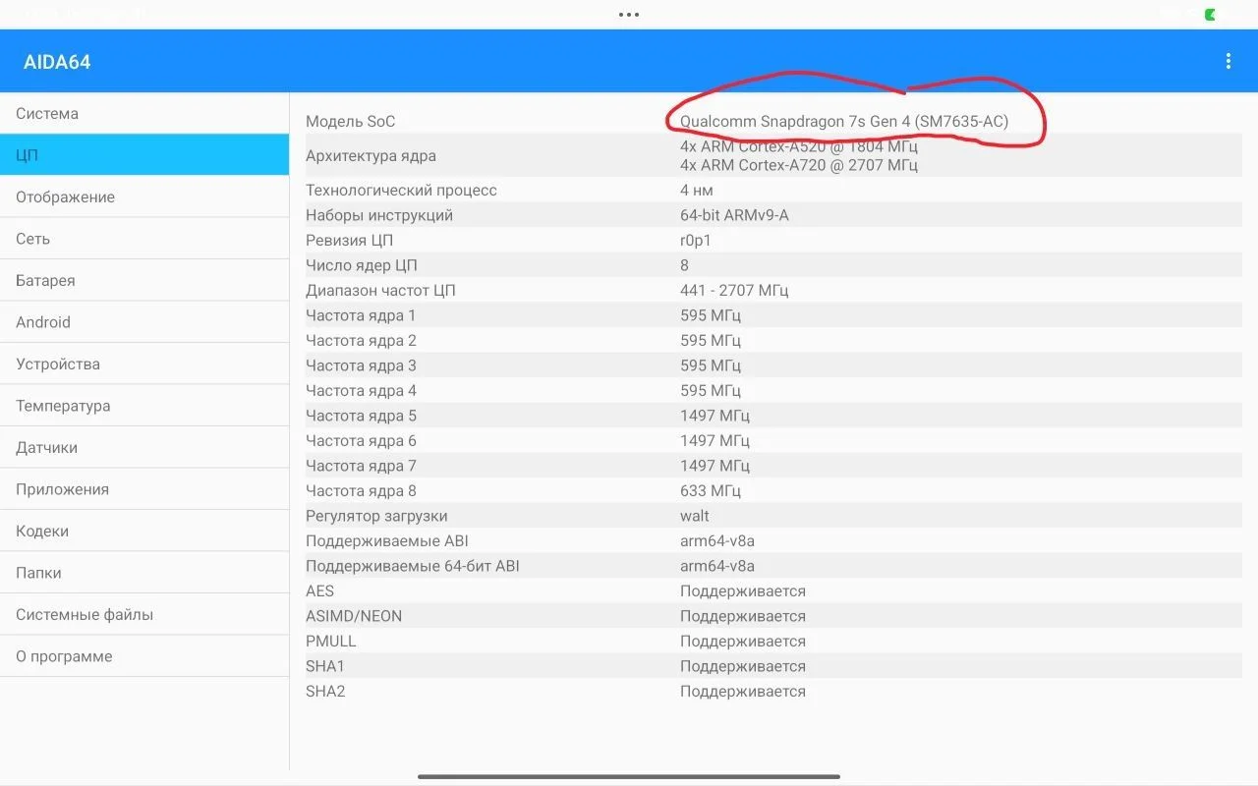Click the 64-bit ARMv9-A instruction set value
The height and width of the screenshot is (786, 1258).
click(x=734, y=215)
